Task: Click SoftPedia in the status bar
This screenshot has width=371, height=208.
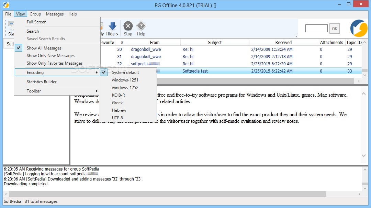Action: pos(13,201)
